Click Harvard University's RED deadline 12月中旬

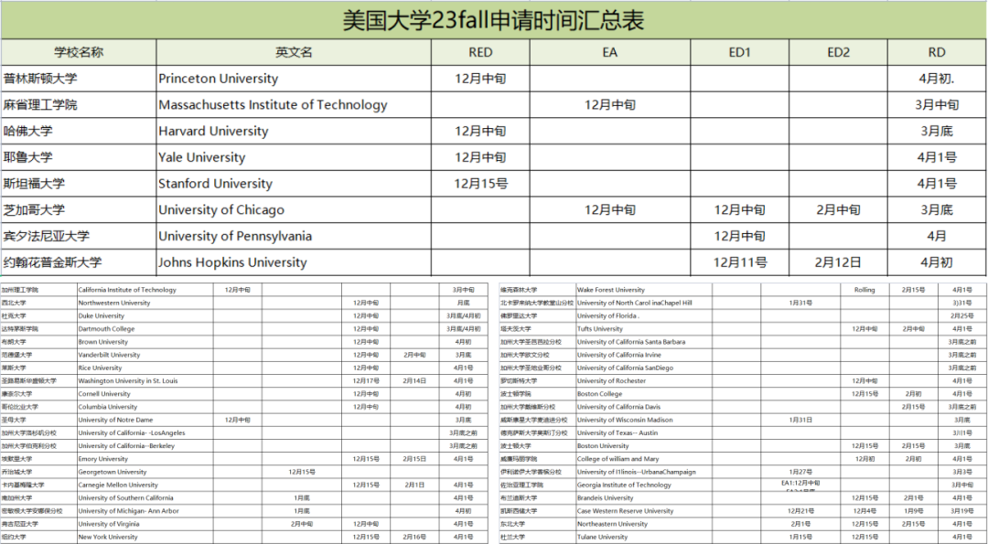[x=479, y=131]
